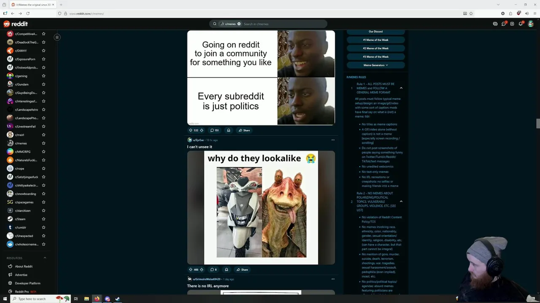Go to r/snowboarding community
The height and width of the screenshot is (303, 540).
[x=25, y=194]
